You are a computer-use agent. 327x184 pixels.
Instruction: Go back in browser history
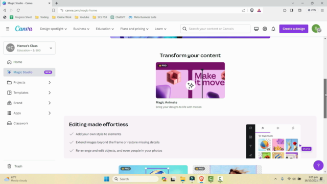pos(5,10)
